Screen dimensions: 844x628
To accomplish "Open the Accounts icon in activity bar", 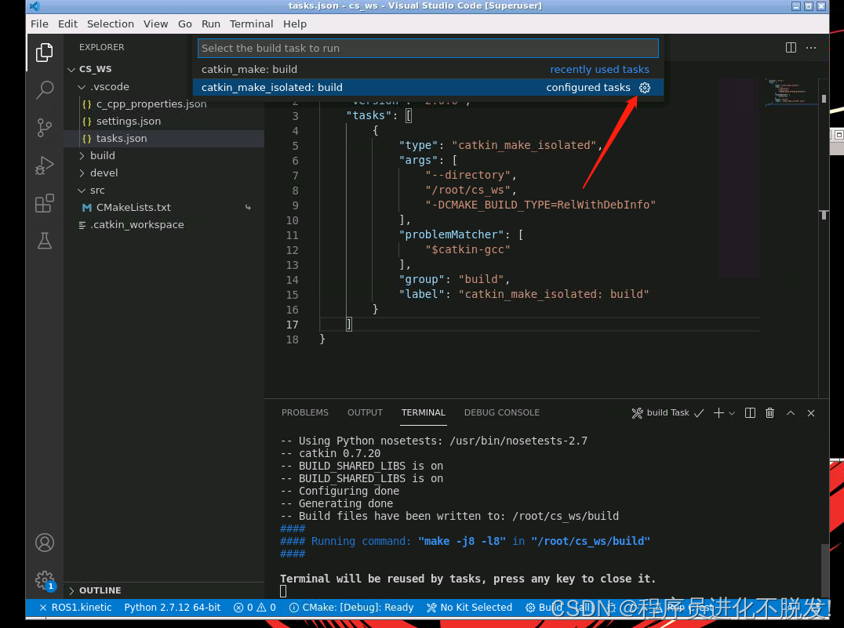I will point(44,543).
